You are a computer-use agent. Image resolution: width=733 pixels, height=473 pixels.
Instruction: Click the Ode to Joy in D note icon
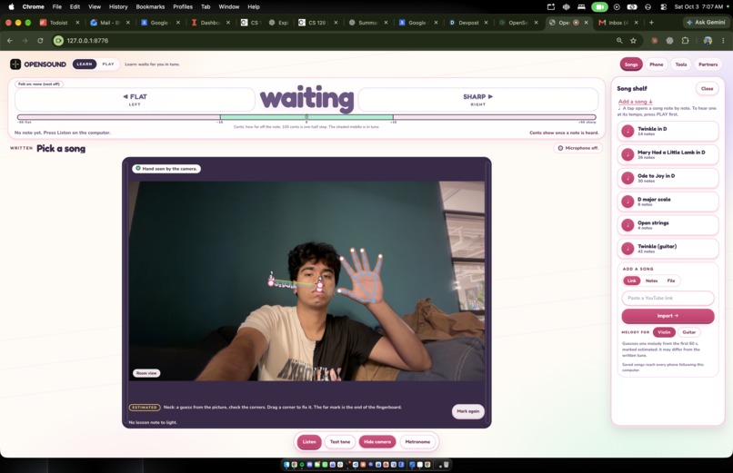628,178
